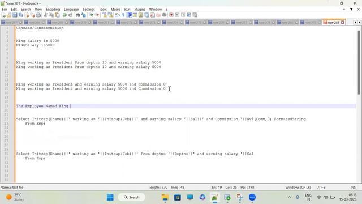Image resolution: width=362 pixels, height=204 pixels.
Task: Toggle the indent guide button
Action: click(x=130, y=15)
